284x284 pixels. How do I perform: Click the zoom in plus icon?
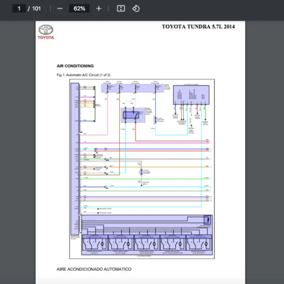click(x=98, y=9)
